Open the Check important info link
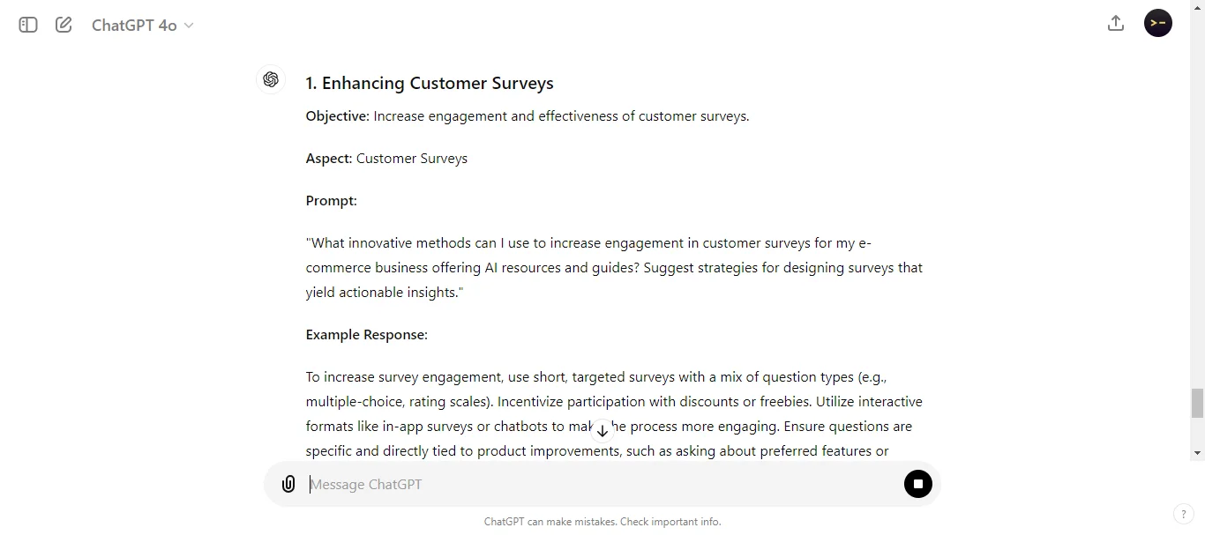Screen dimensions: 1205x535 670,522
